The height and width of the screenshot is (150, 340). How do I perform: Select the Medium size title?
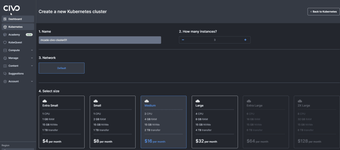pyautogui.click(x=150, y=106)
